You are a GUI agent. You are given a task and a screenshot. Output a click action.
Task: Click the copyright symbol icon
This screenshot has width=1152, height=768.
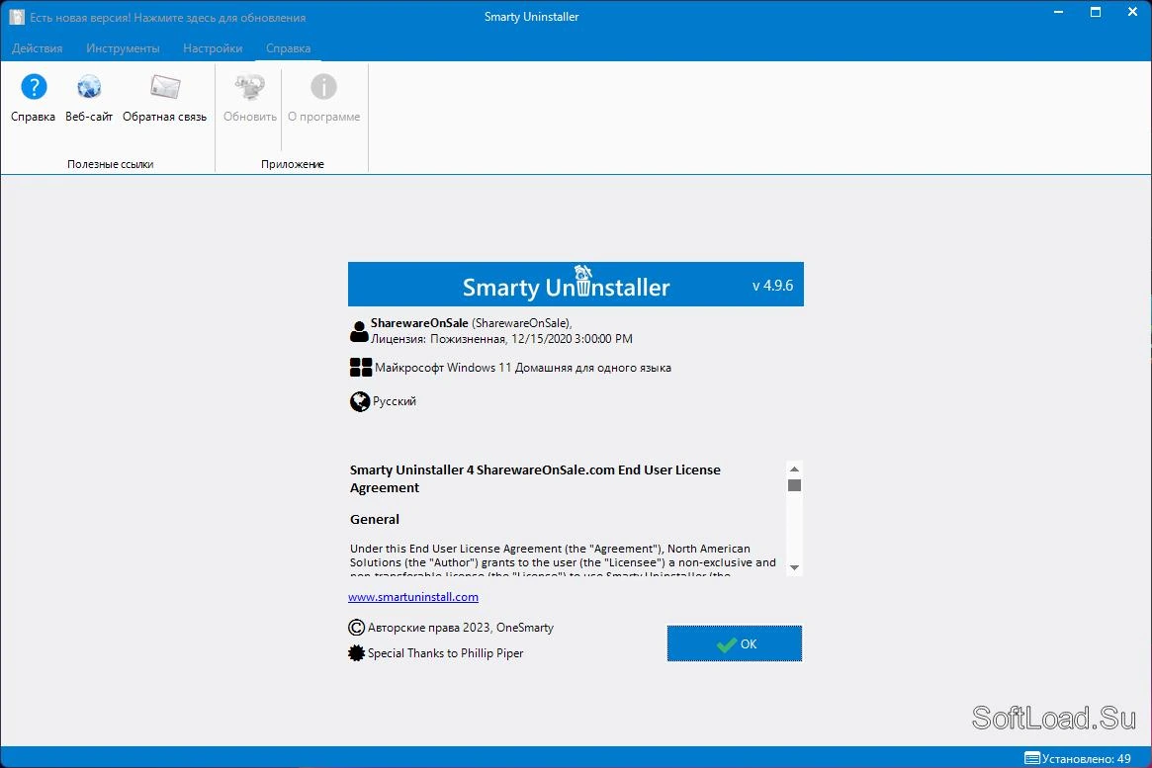pyautogui.click(x=356, y=628)
